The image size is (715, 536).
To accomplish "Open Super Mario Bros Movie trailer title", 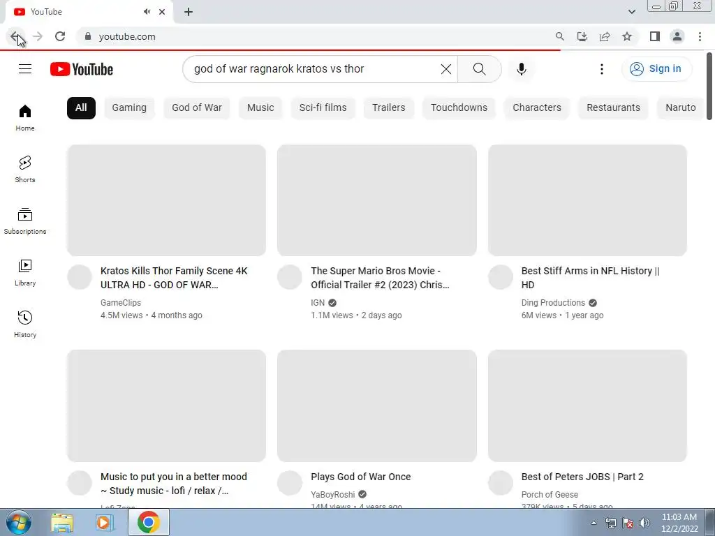I will point(380,278).
